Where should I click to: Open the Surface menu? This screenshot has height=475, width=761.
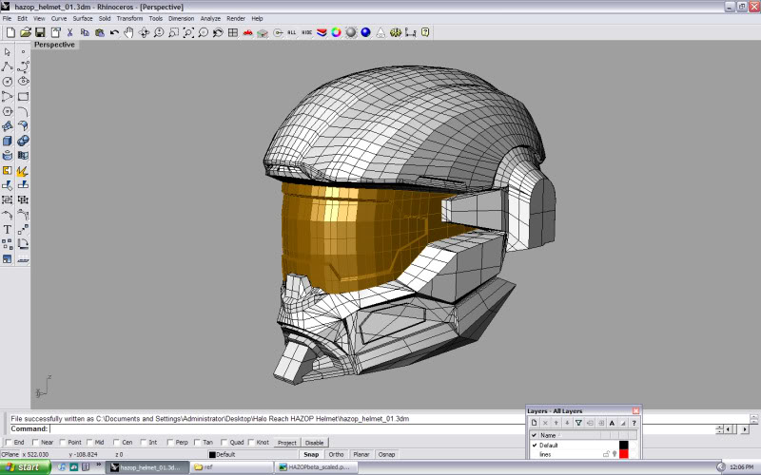pyautogui.click(x=83, y=18)
